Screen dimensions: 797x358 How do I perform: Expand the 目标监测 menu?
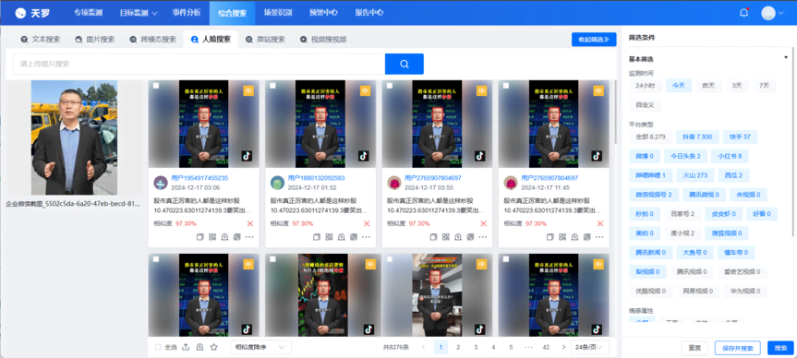tap(139, 13)
